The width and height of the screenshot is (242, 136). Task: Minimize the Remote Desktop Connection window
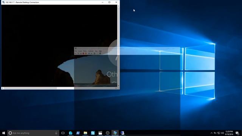pos(102,2)
